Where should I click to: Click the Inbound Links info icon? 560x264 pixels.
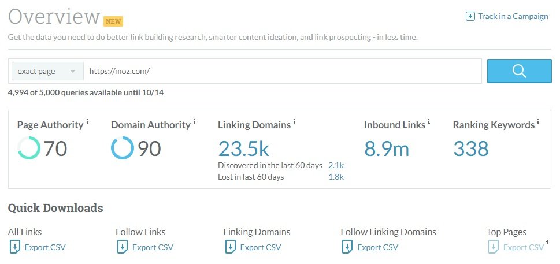point(430,122)
